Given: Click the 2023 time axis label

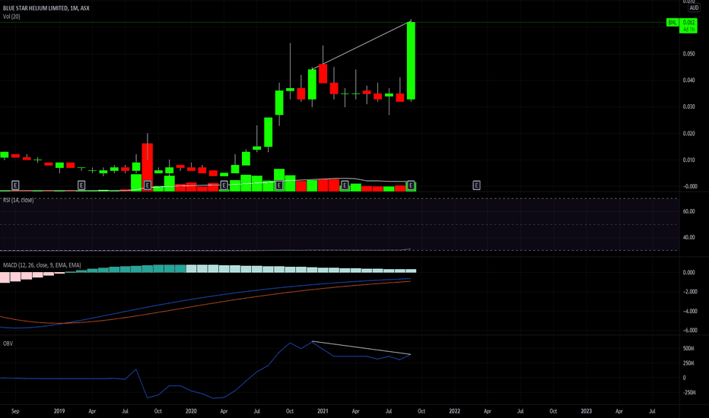Looking at the screenshot, I should [586, 411].
